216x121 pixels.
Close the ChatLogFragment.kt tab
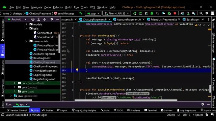tap(110, 19)
